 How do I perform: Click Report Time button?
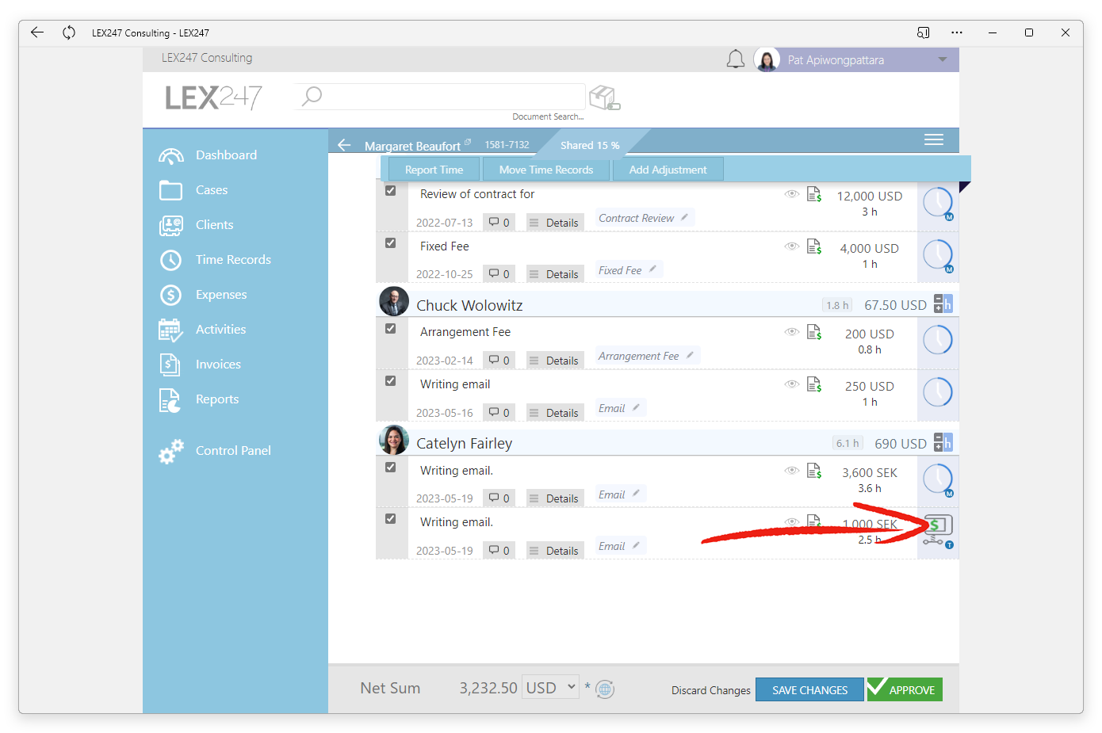pyautogui.click(x=434, y=170)
